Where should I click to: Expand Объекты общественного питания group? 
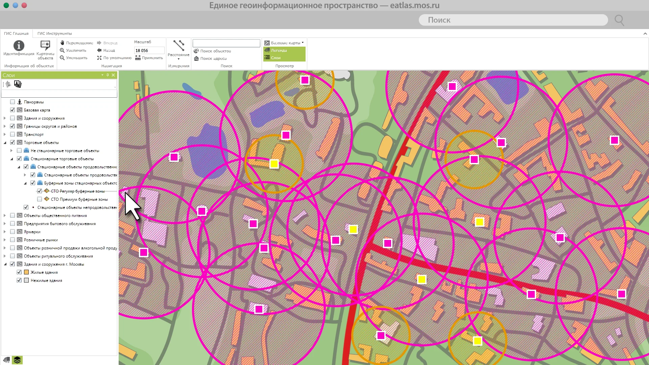(5, 216)
